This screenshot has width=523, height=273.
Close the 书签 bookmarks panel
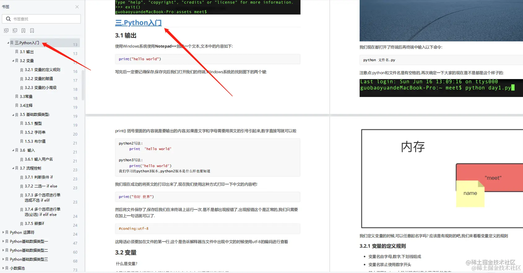(x=77, y=7)
